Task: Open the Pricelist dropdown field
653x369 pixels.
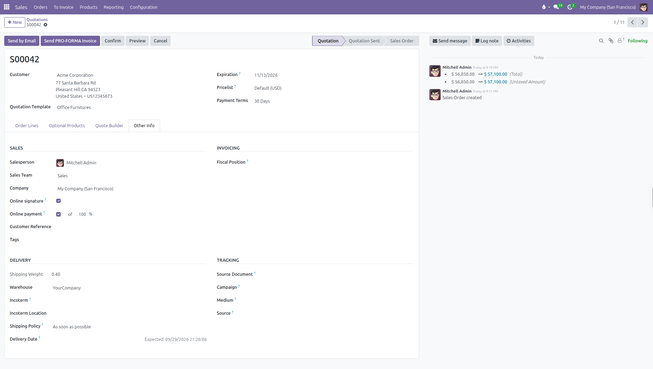Action: pos(334,88)
